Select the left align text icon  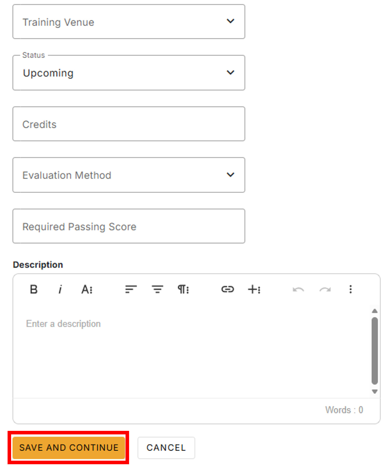tap(131, 289)
